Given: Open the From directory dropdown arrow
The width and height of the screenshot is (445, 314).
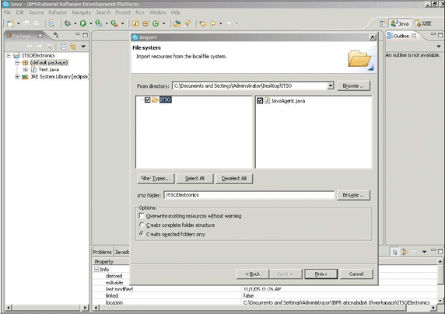Looking at the screenshot, I should [330, 85].
